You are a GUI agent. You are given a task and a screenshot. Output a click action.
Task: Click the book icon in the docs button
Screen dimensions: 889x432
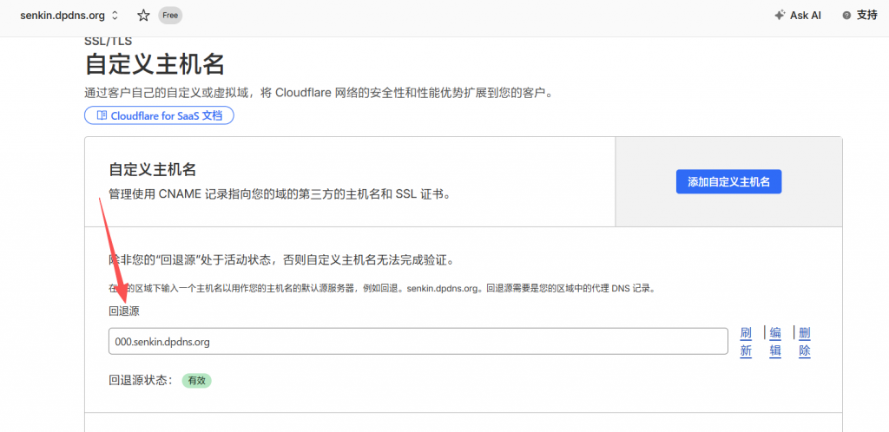[102, 115]
